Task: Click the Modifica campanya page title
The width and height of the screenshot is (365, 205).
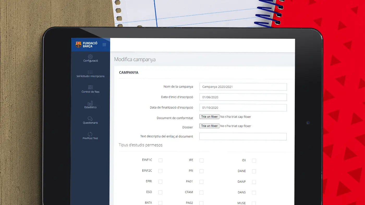Action: (x=135, y=60)
